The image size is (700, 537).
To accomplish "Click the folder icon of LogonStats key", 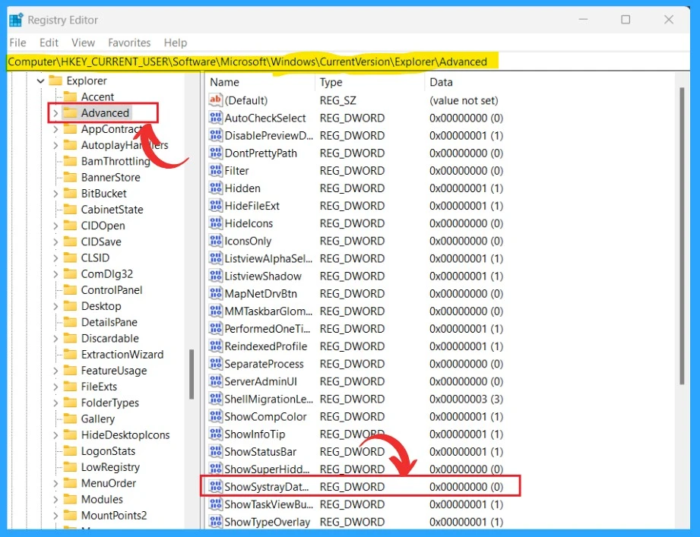I will tap(70, 451).
